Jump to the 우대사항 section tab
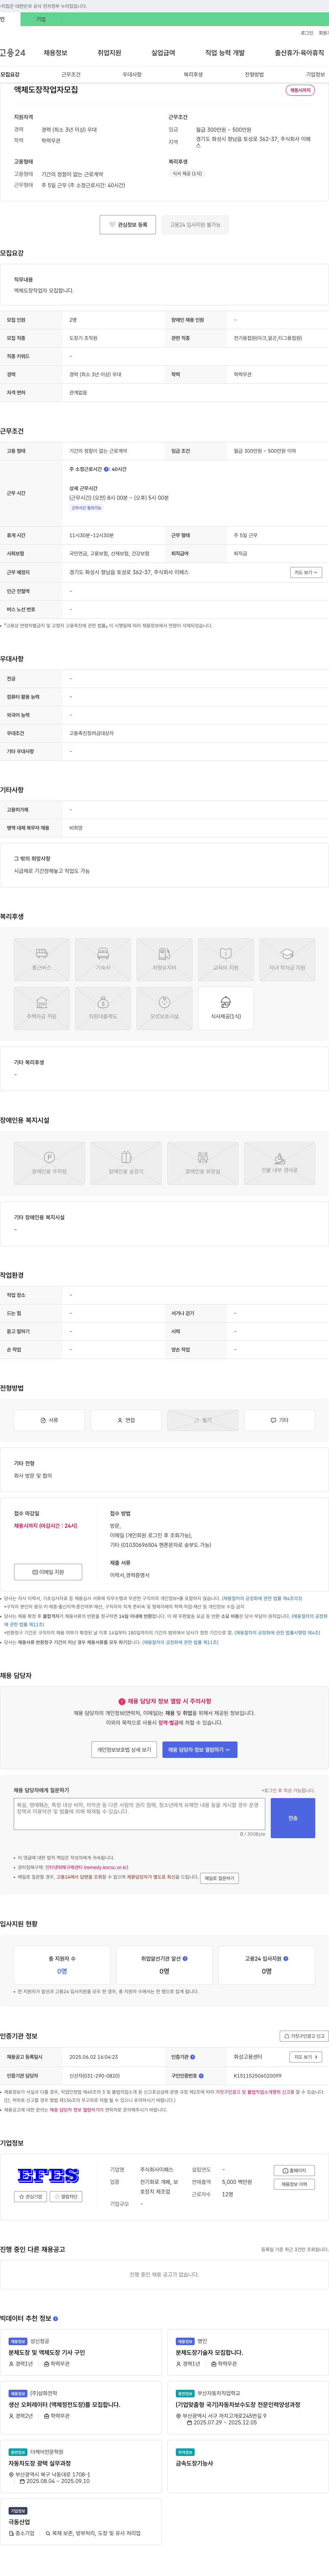 (x=132, y=75)
